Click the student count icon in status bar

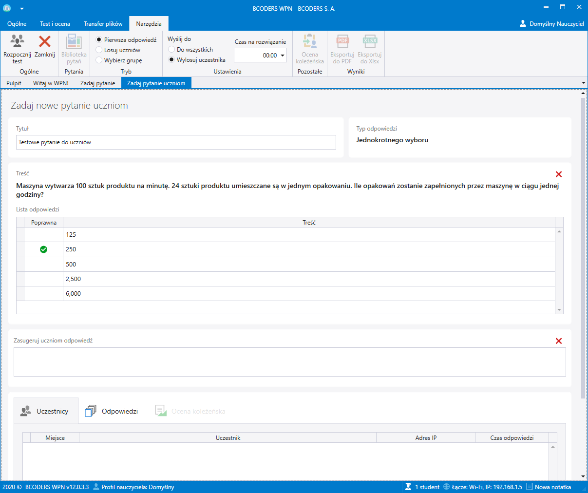pyautogui.click(x=408, y=487)
